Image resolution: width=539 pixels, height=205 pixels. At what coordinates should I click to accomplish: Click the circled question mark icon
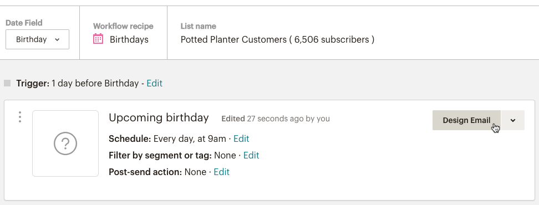(65, 143)
